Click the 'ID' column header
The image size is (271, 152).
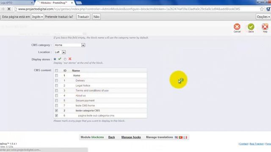click(65, 71)
